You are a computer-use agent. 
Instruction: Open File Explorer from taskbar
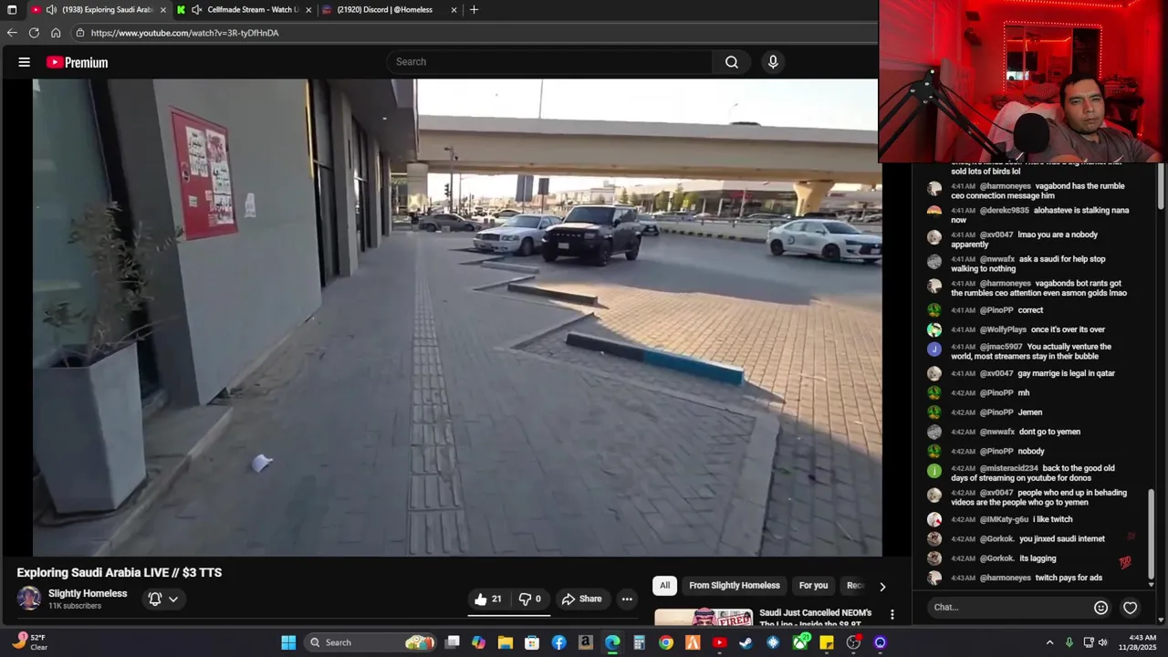(506, 642)
